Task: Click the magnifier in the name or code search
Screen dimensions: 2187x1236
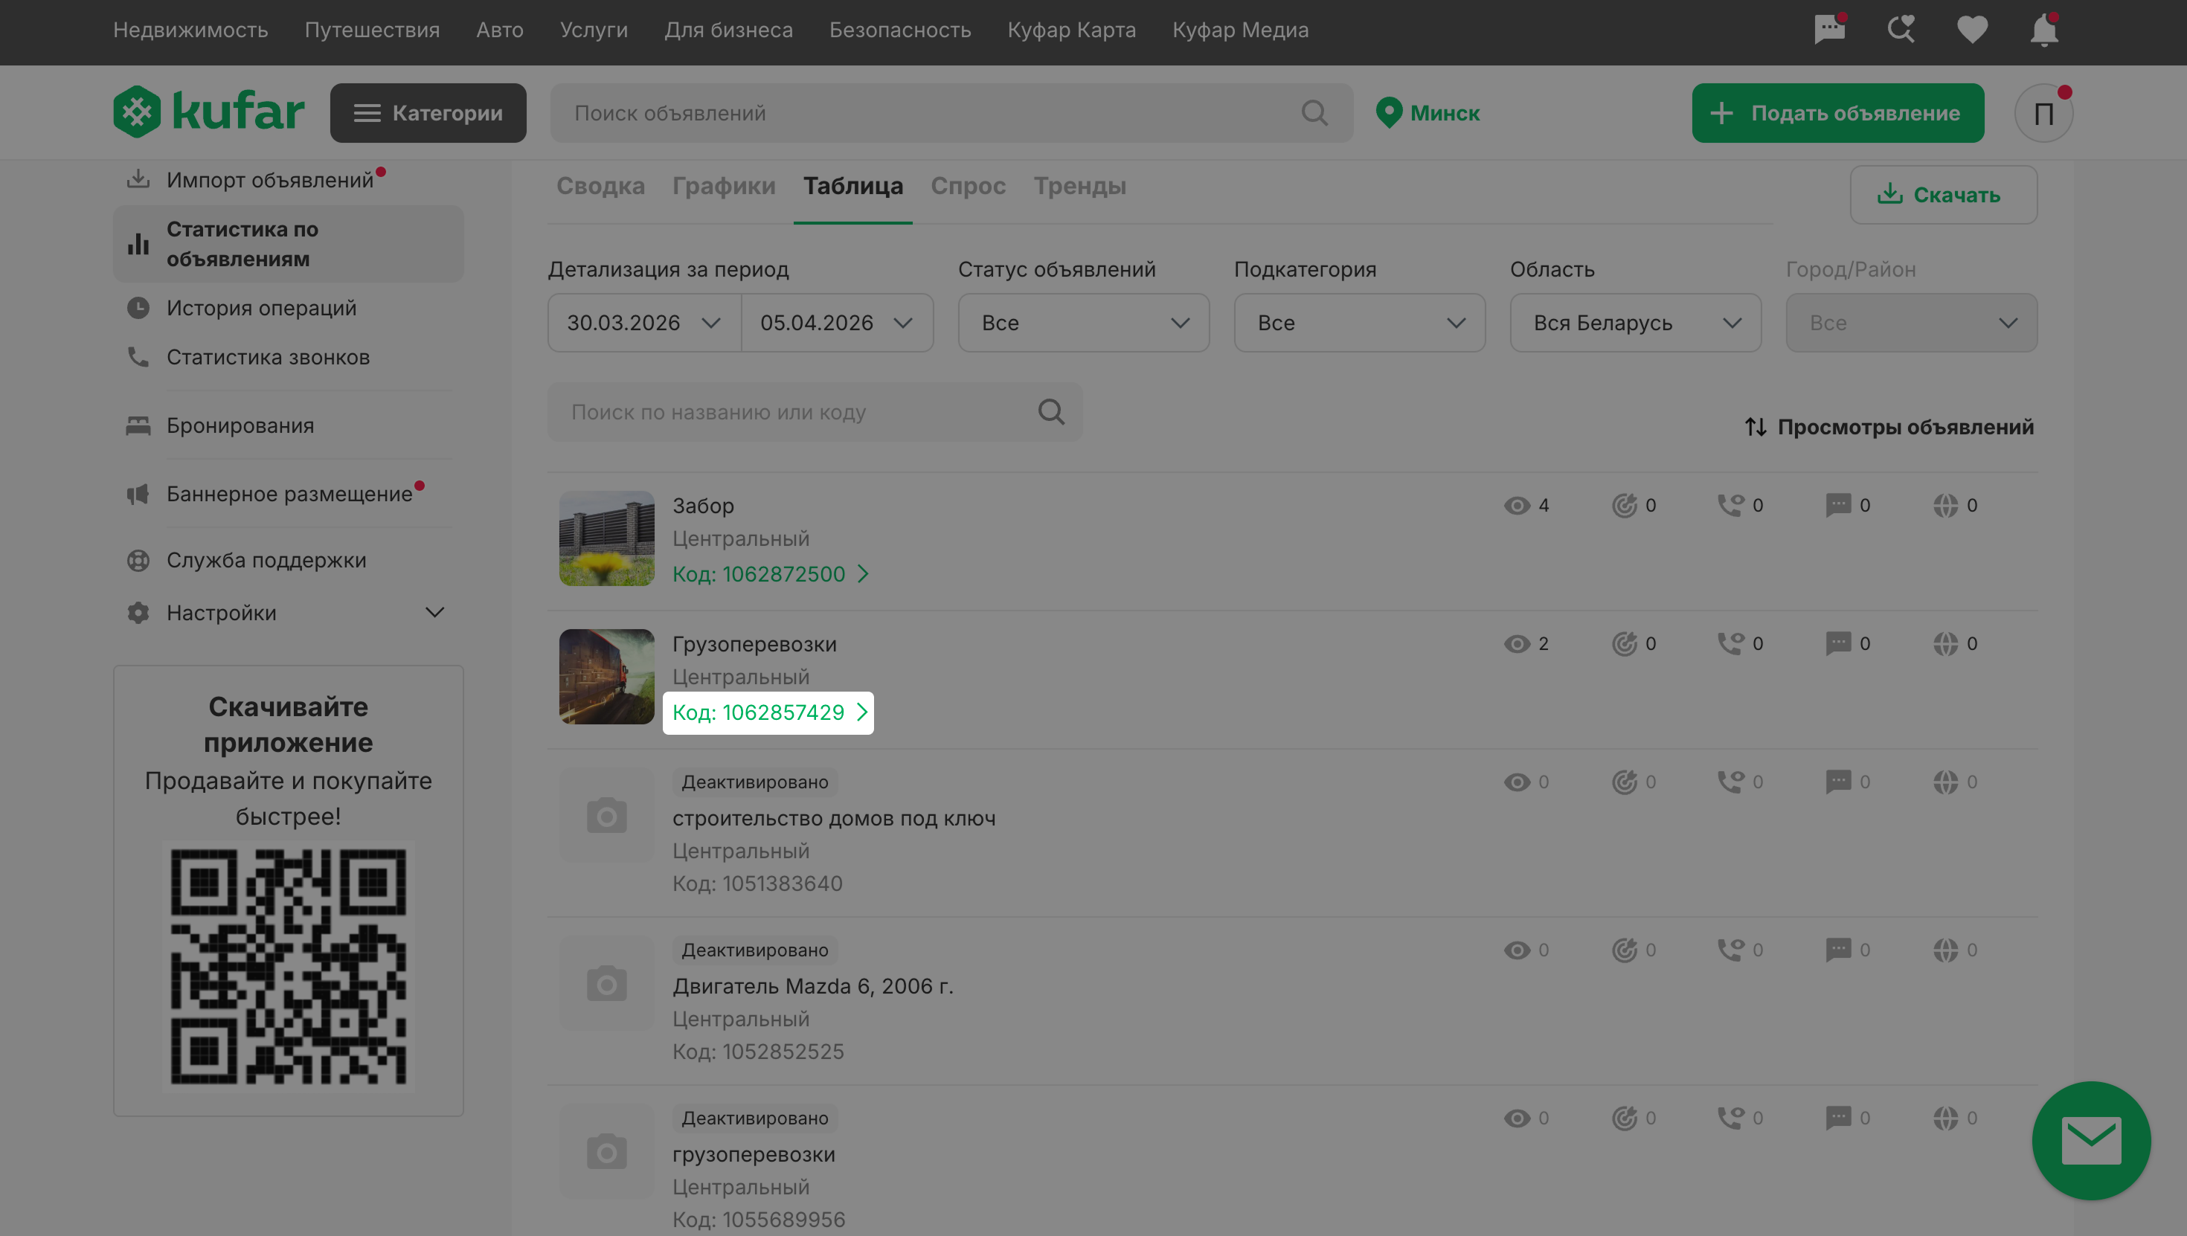Action: 1051,412
